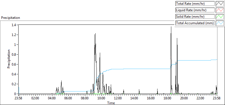Click the 10:00 time axis label
The height and width of the screenshot is (105, 225).
(101, 99)
